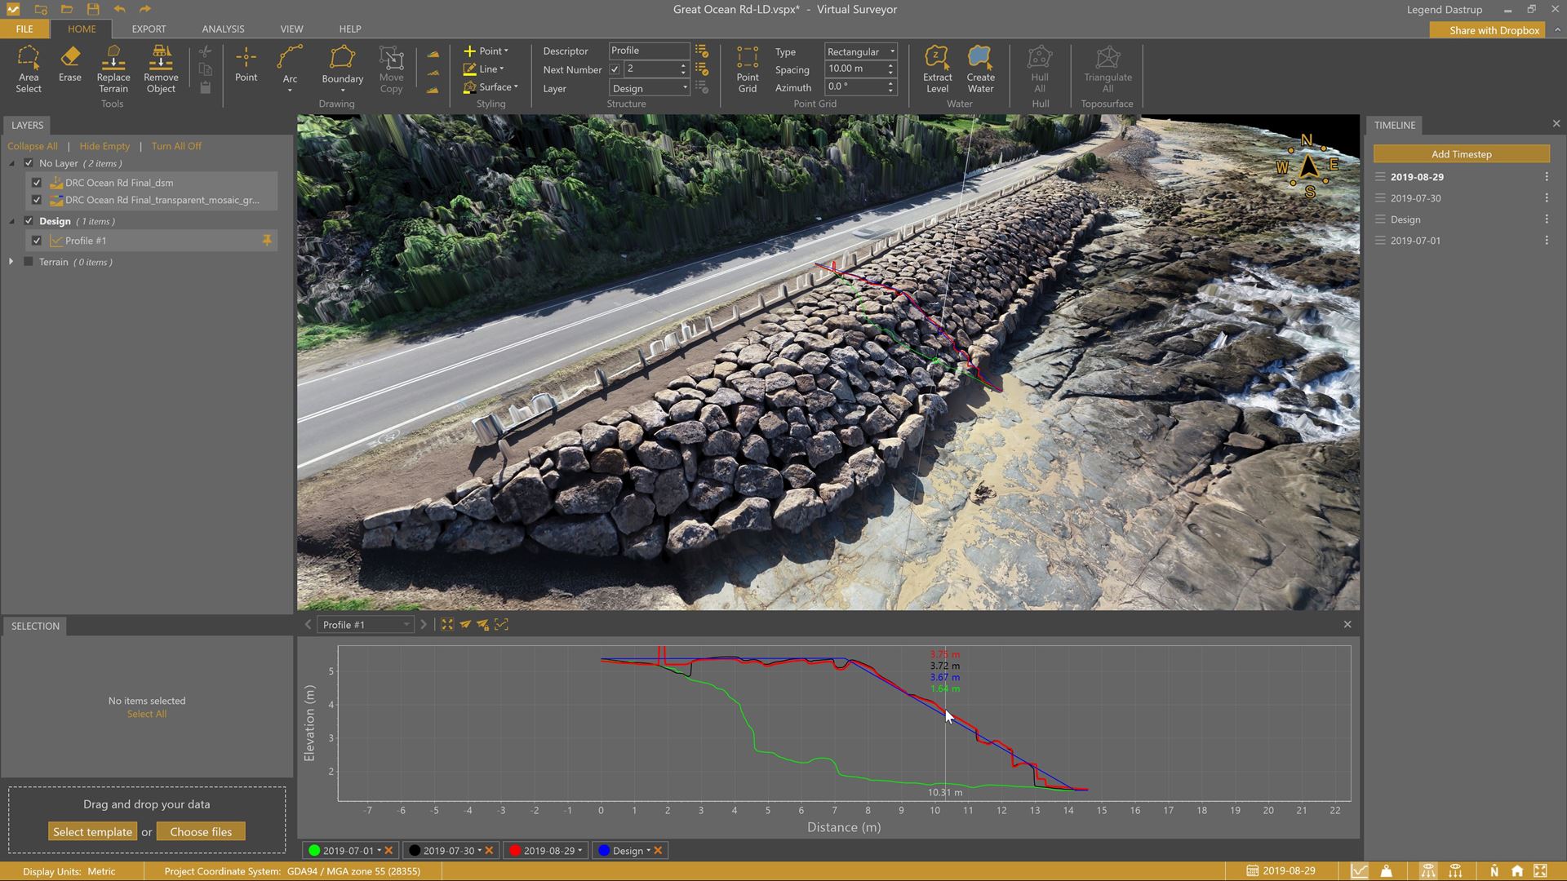
Task: Uncheck the DRC Ocean Rd Final_dsm layer
Action: (37, 183)
